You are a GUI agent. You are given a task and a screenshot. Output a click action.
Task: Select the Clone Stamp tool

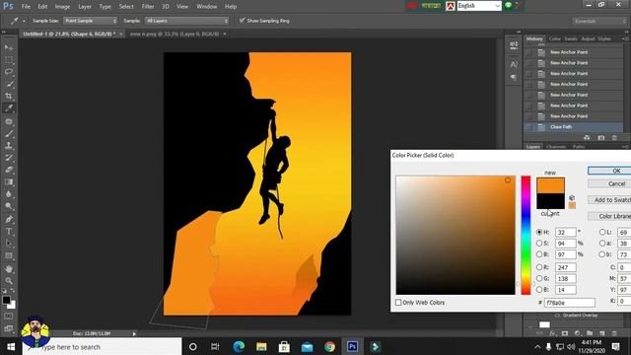9,145
